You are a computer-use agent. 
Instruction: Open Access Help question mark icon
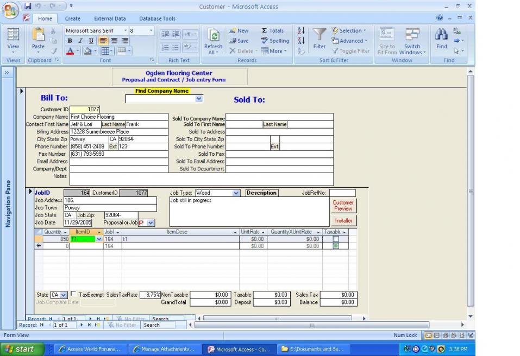click(440, 17)
